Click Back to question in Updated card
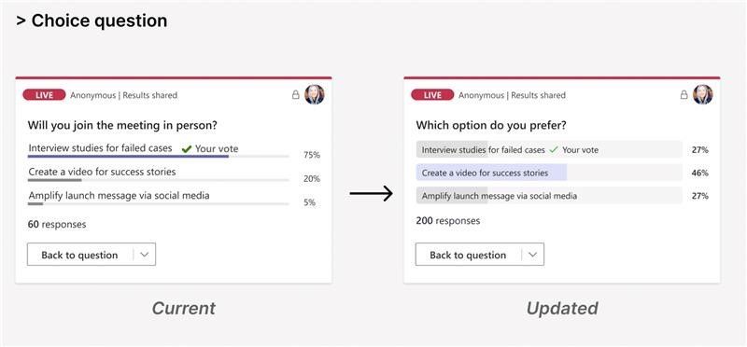This screenshot has height=347, width=747. click(468, 255)
